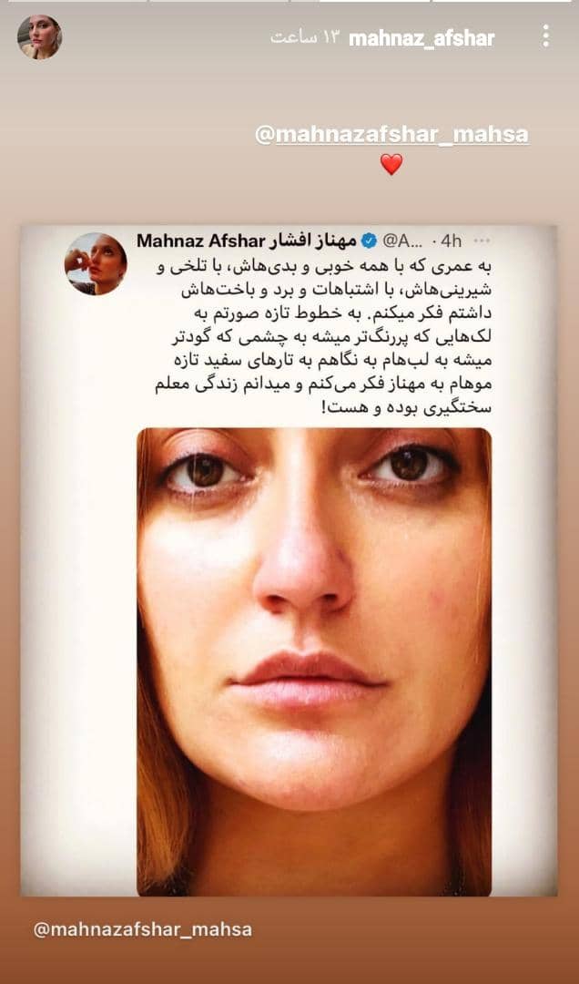The image size is (579, 984).
Task: Click the blue verified badge in tweet
Action: point(369,241)
